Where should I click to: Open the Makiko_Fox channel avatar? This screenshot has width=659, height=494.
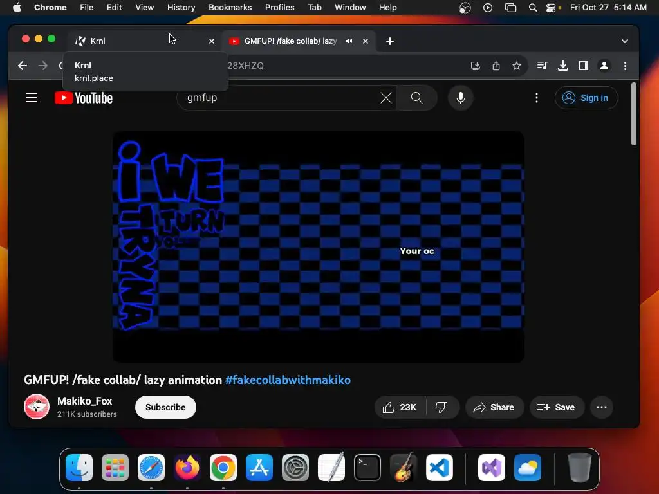[37, 407]
